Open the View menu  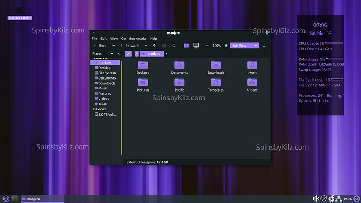114,38
